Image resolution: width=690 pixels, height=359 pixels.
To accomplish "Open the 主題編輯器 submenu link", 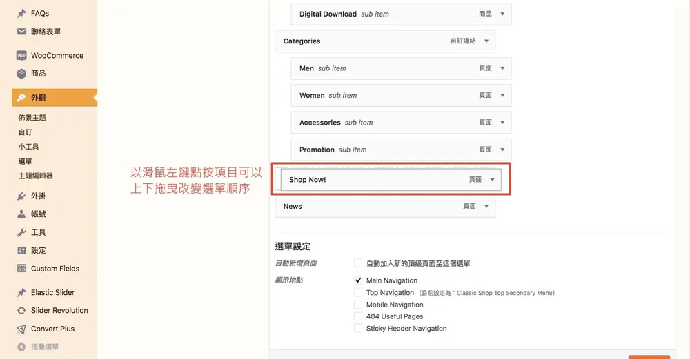I will pyautogui.click(x=36, y=176).
